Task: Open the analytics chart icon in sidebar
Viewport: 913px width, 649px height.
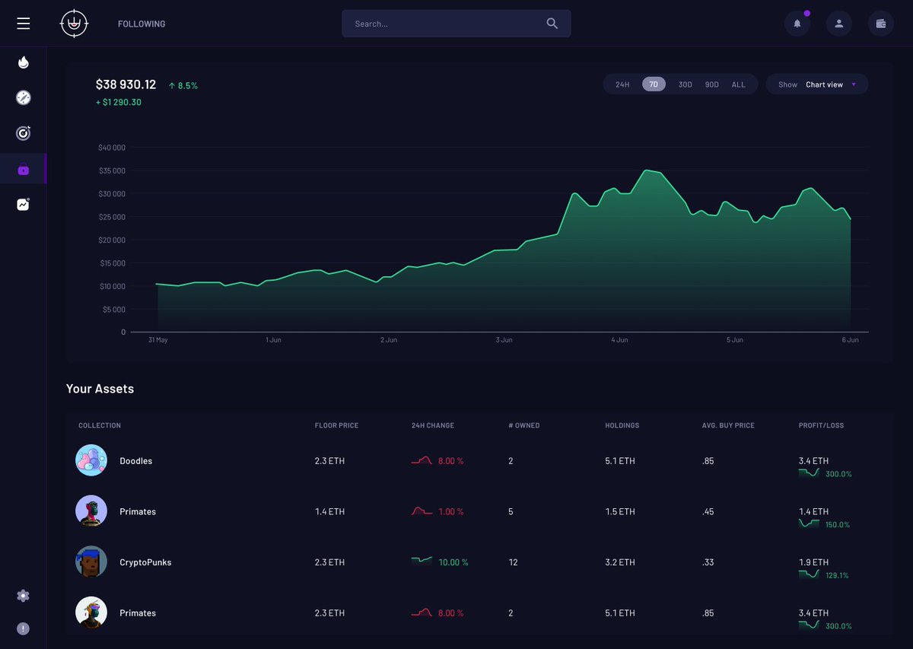Action: (x=23, y=204)
